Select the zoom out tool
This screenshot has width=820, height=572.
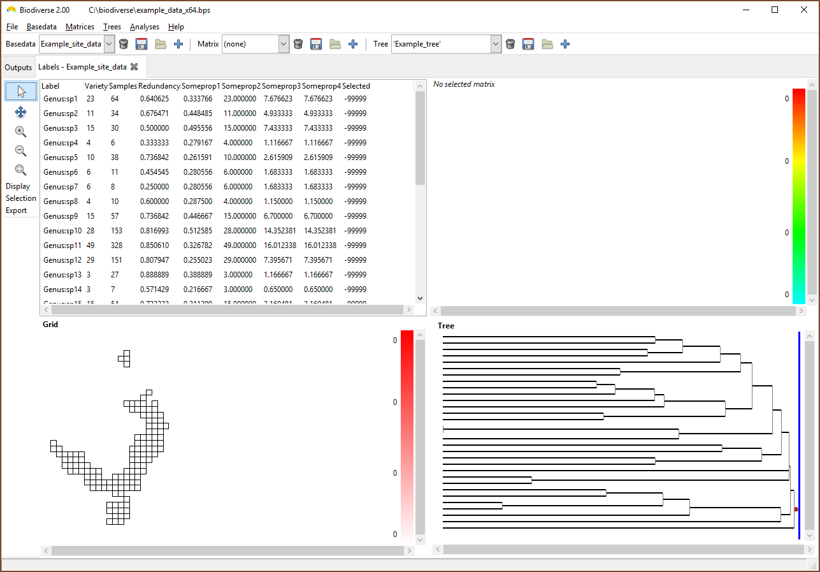[20, 150]
